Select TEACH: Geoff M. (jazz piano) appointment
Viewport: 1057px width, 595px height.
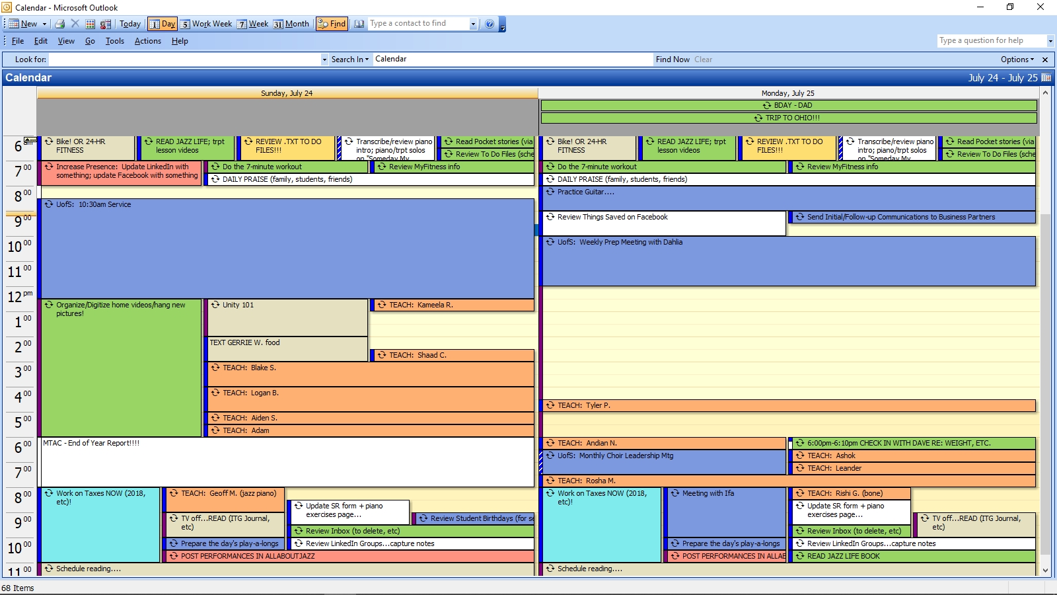(x=225, y=499)
